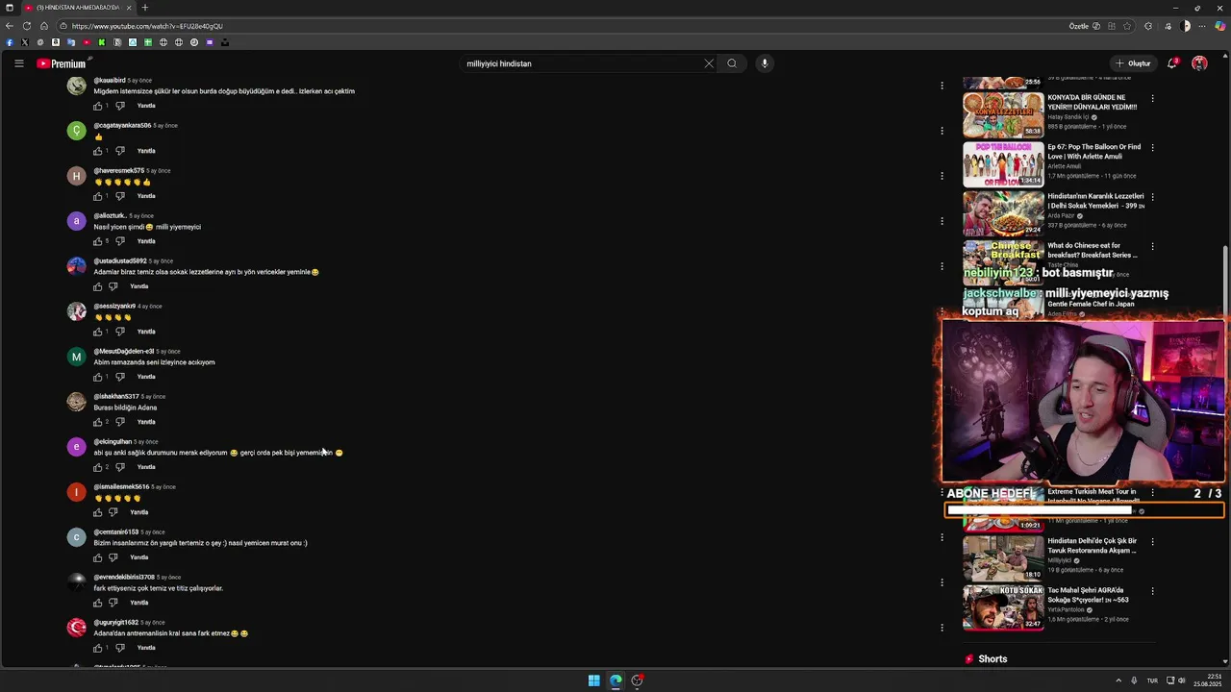Add page to favorites with star

click(1127, 26)
